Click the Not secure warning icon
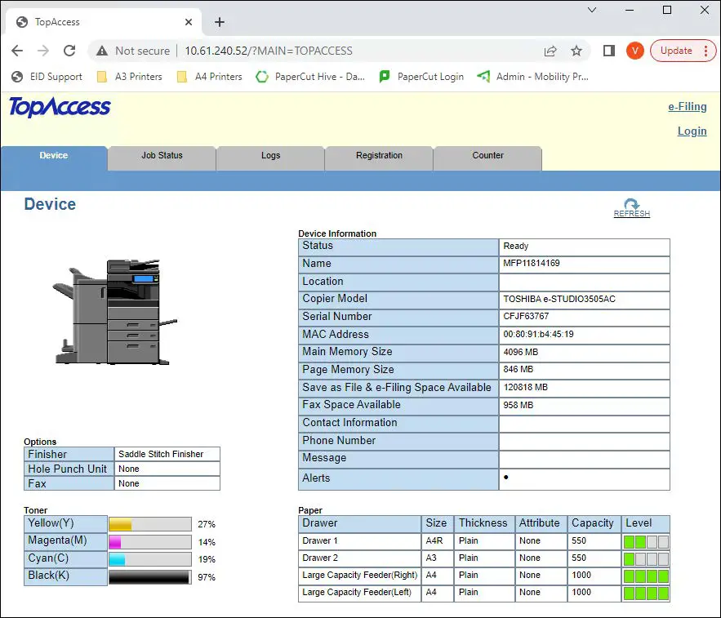721x618 pixels. (103, 51)
